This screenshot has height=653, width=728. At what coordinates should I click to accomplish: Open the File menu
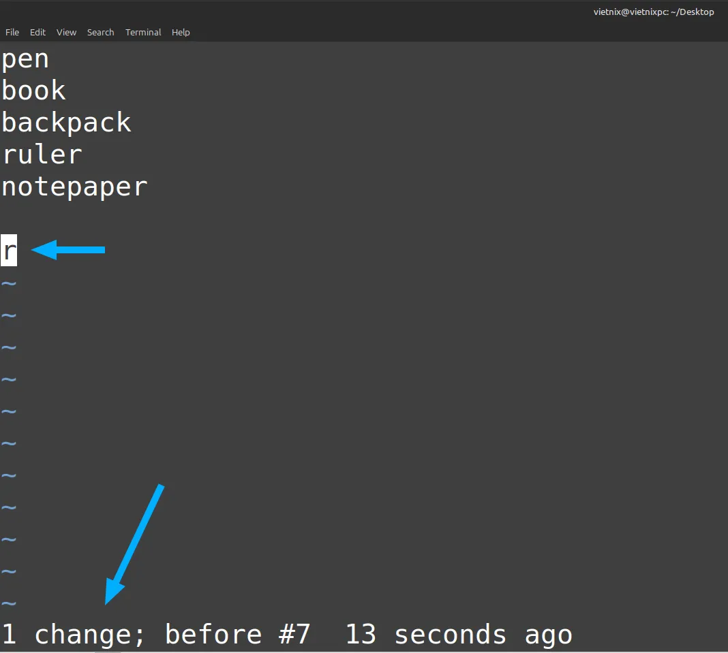click(x=12, y=33)
